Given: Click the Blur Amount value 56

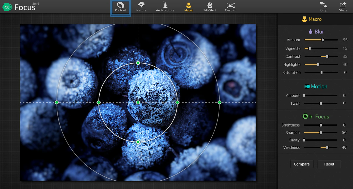Looking at the screenshot, I should (x=345, y=40).
